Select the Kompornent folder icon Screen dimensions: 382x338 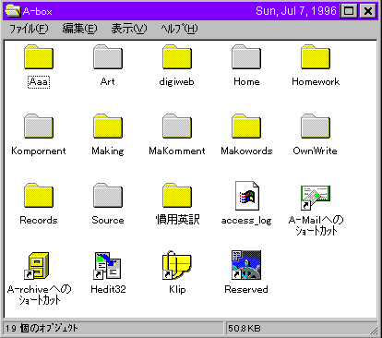point(39,127)
